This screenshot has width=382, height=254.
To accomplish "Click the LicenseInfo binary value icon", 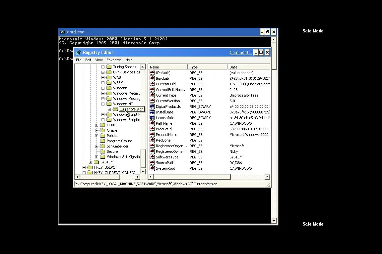I will (152, 117).
